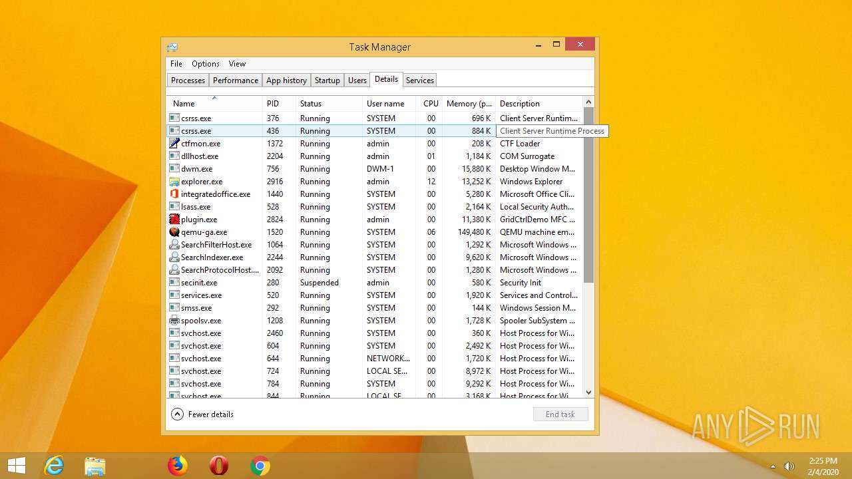
Task: Click the vertical scrollbar thumb
Action: click(x=588, y=195)
